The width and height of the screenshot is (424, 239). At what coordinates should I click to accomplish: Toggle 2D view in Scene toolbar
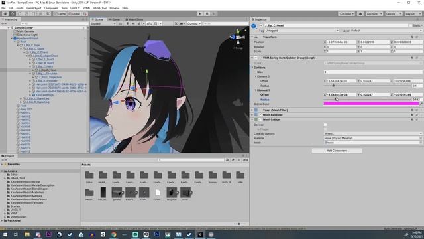121,24
